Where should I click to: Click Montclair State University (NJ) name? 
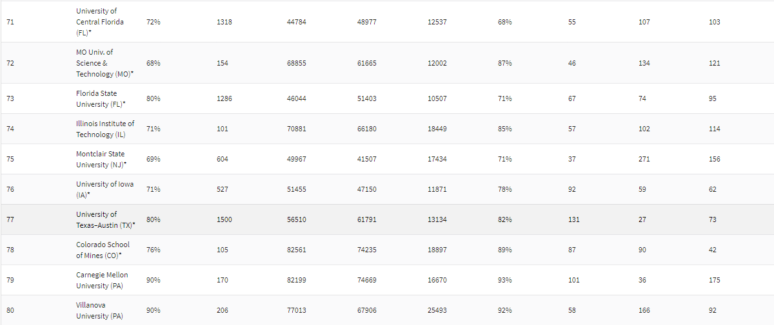[x=101, y=159]
